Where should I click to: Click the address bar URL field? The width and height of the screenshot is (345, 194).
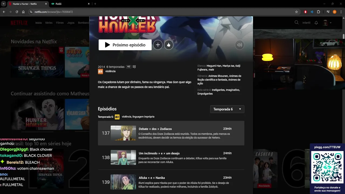click(x=162, y=12)
